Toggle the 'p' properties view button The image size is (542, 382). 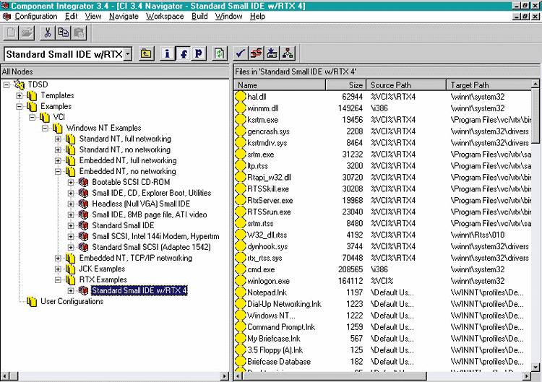tap(199, 54)
